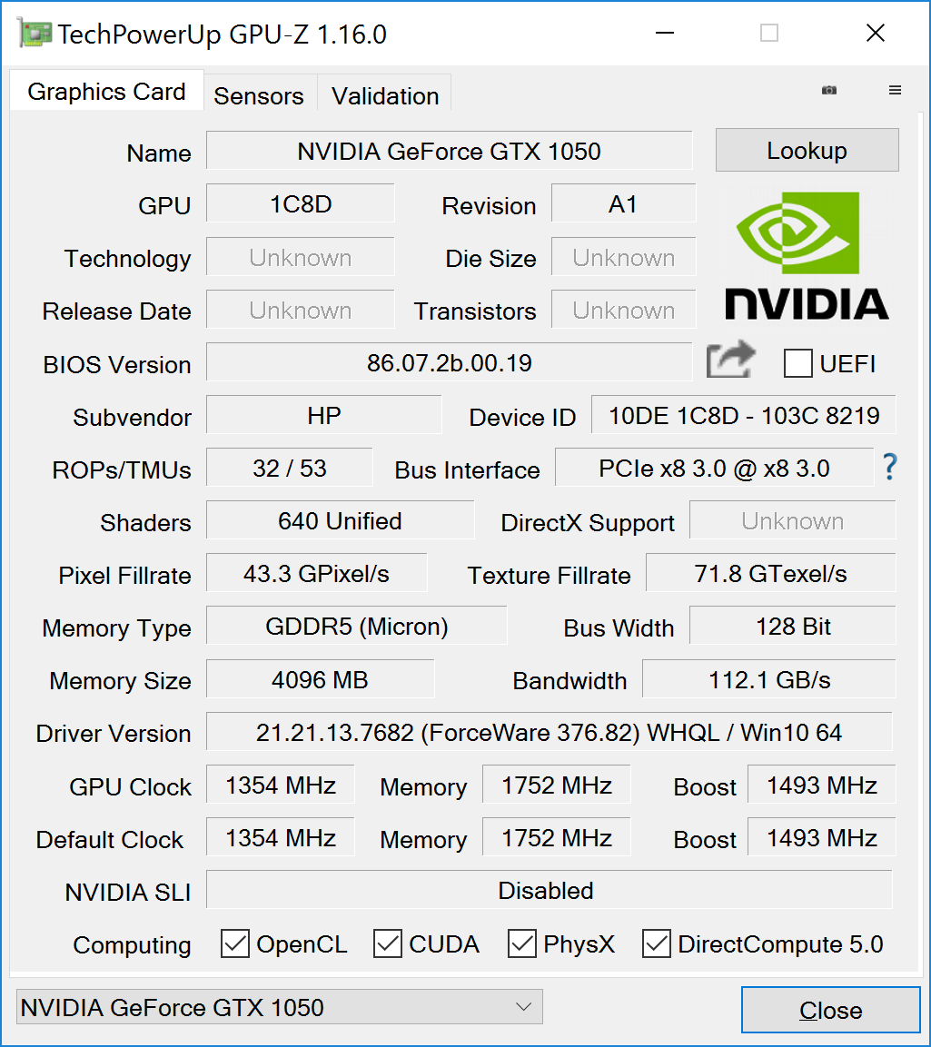Viewport: 931px width, 1047px height.
Task: Click the Bus Interface question mark icon
Action: (889, 468)
